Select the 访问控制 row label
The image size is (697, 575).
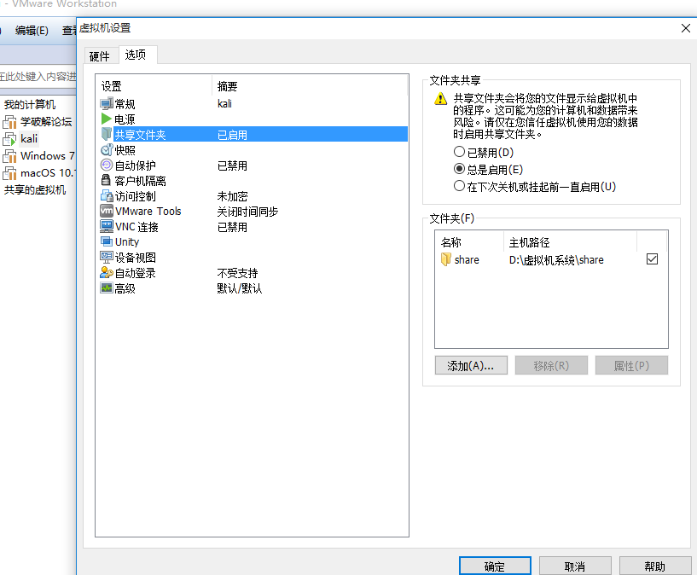click(135, 196)
